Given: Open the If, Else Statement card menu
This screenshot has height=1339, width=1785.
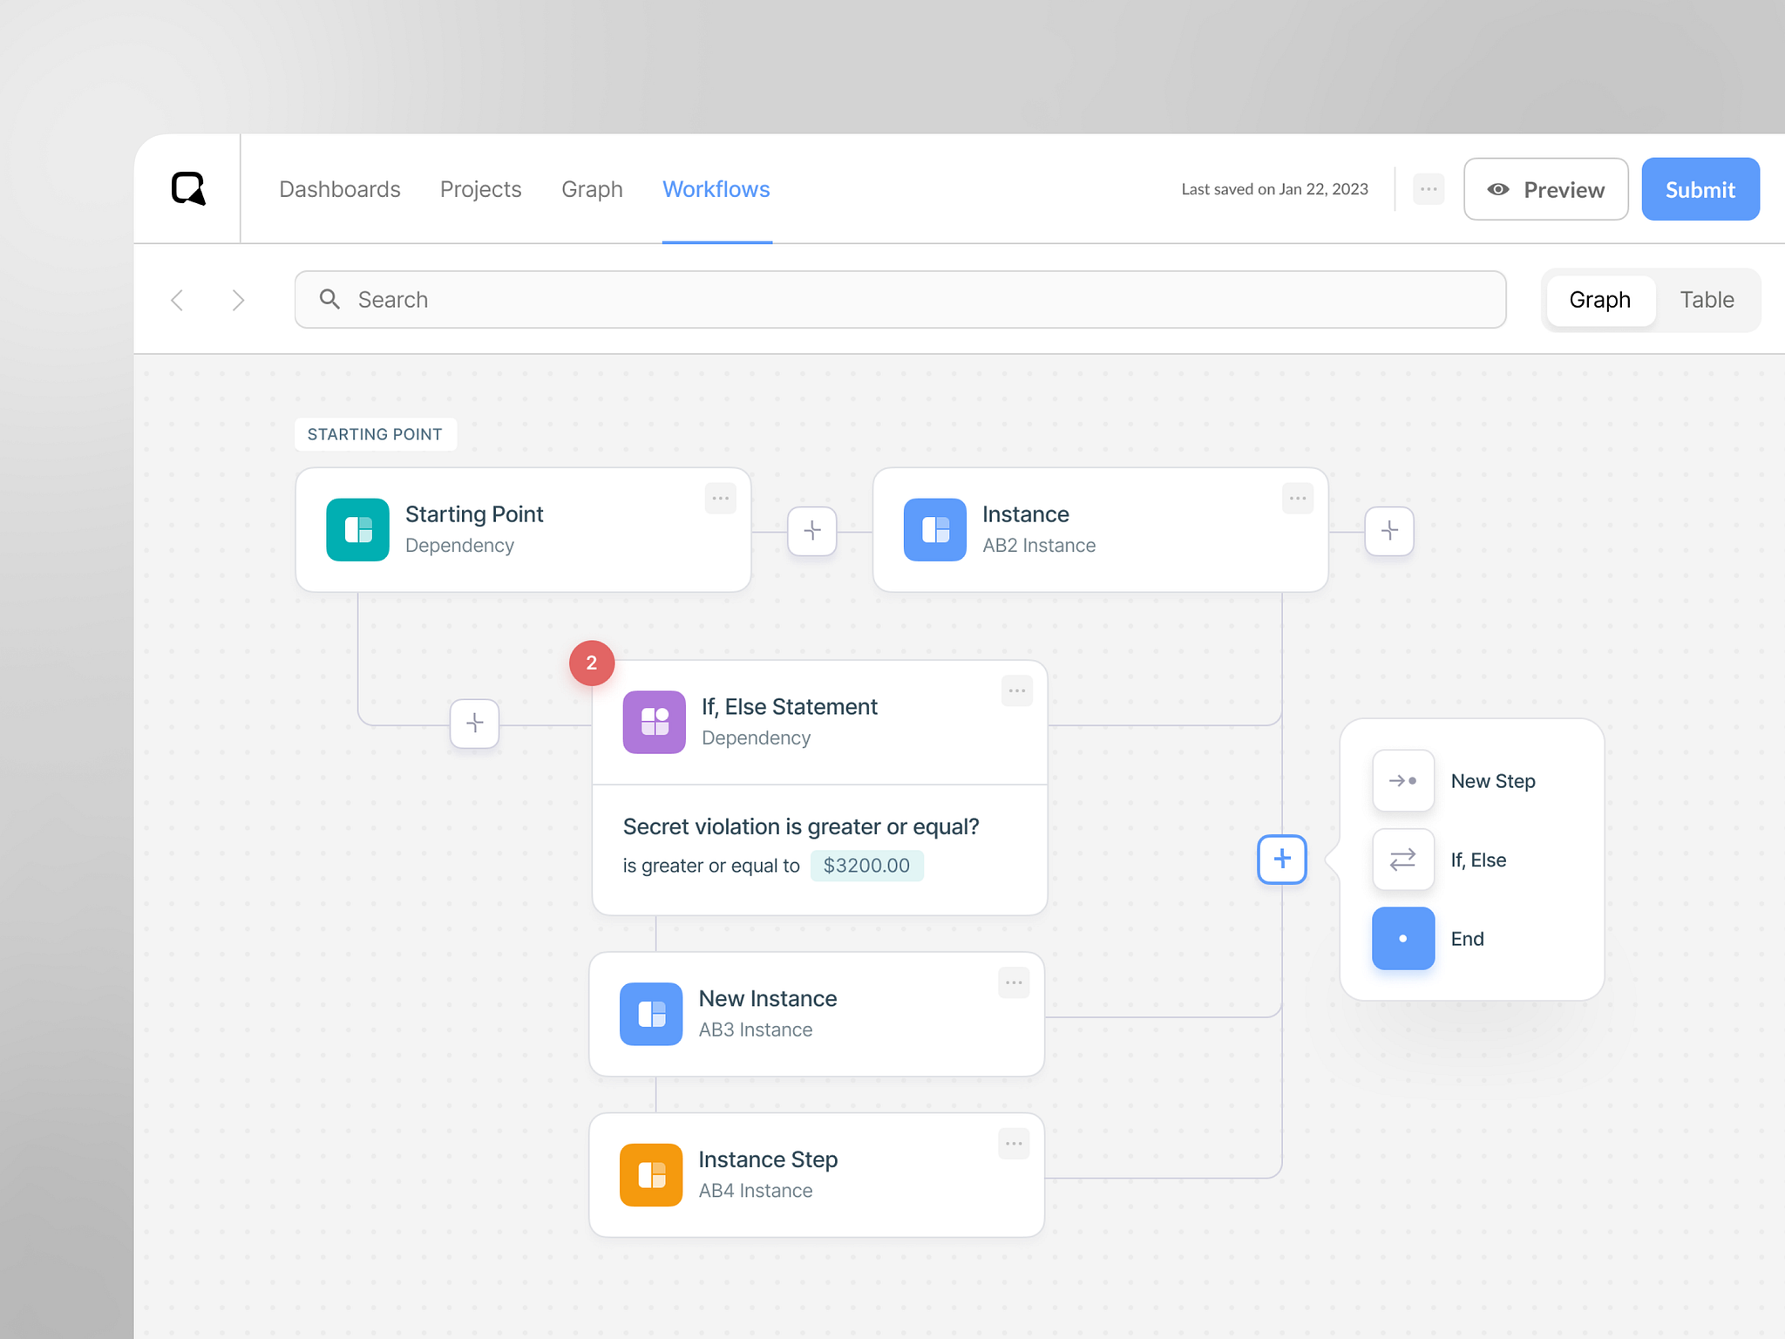Looking at the screenshot, I should point(1016,690).
